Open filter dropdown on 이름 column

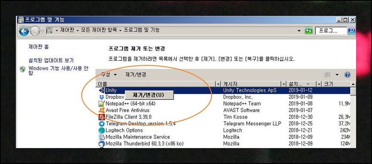218,84
